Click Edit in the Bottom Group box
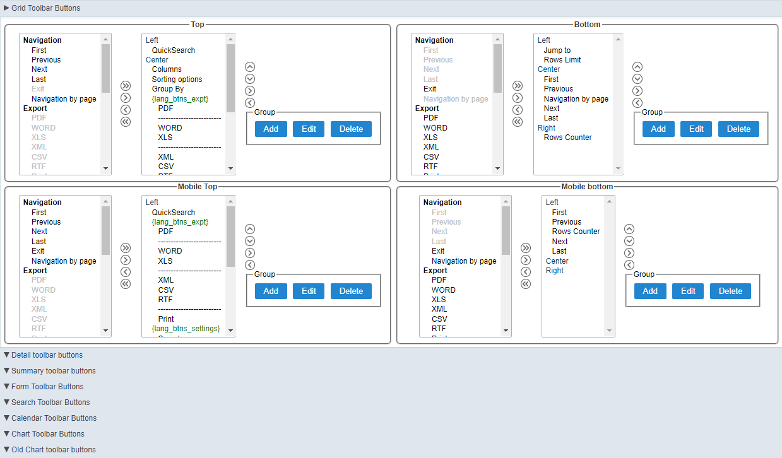782x458 pixels. 696,128
